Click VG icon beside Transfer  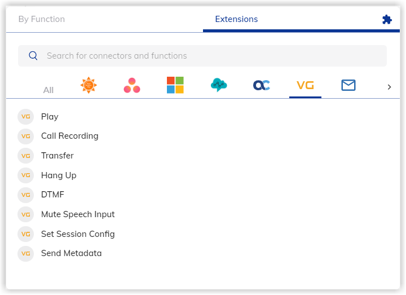coord(25,156)
